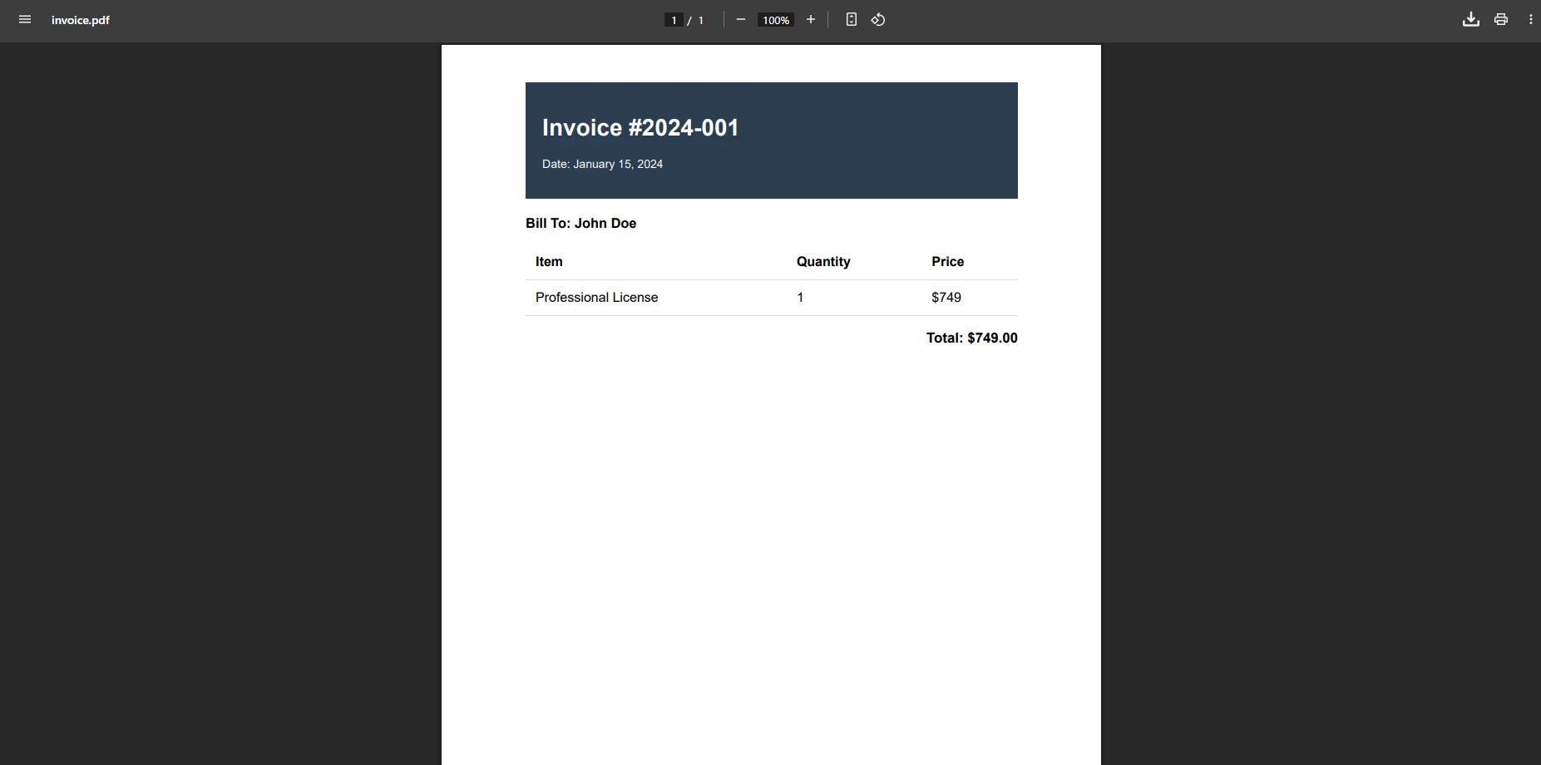1541x765 pixels.
Task: Click the invoice.pdf file name
Action: (x=81, y=20)
